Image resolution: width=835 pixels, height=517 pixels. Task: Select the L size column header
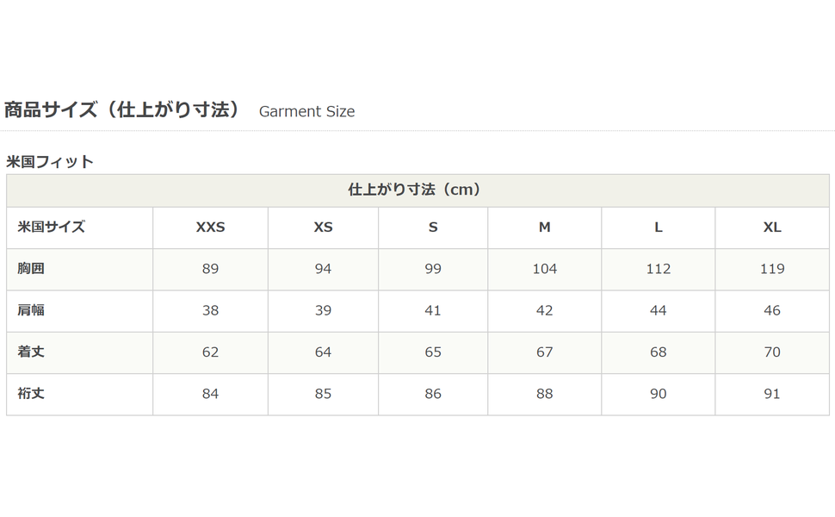[659, 227]
